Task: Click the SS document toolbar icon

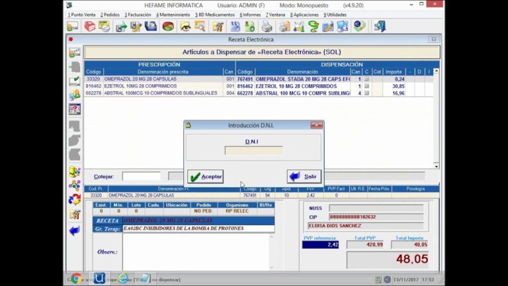Action: point(235,26)
